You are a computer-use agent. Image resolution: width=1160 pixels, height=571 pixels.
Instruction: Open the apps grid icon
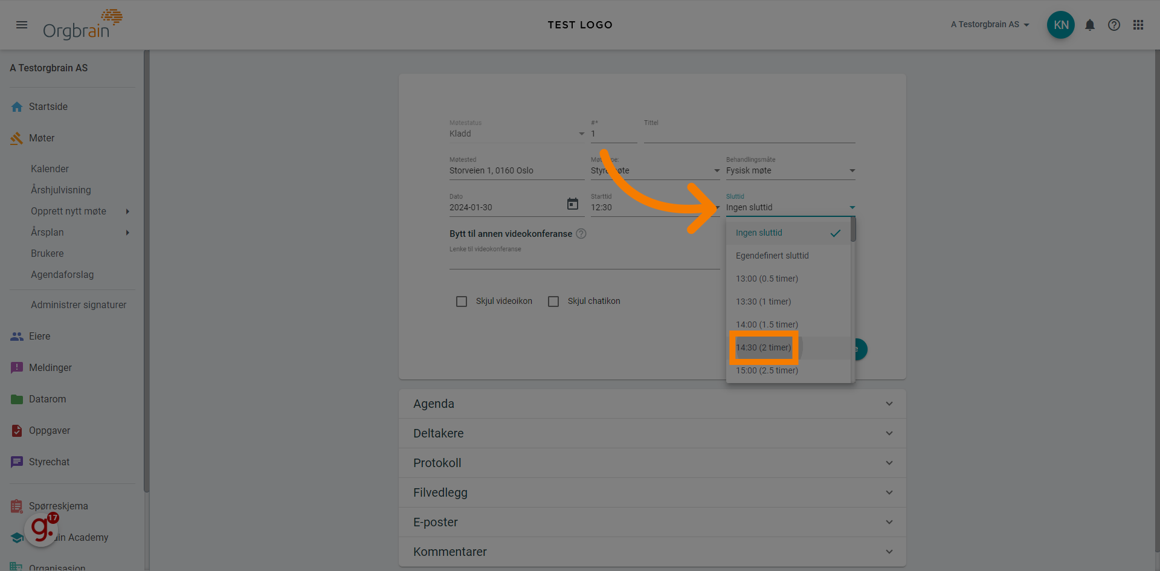pyautogui.click(x=1138, y=25)
